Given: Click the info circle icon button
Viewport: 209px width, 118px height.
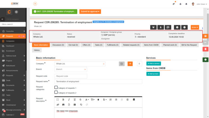Looking at the screenshot, I should tap(184, 27).
